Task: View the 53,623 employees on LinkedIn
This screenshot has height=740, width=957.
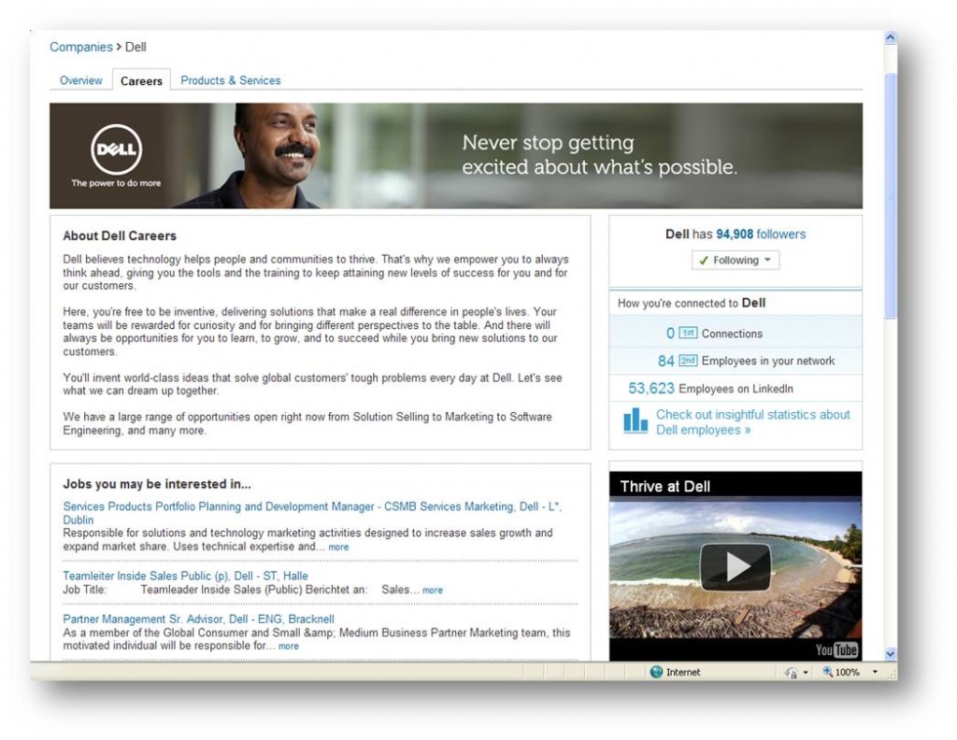Action: pos(651,389)
